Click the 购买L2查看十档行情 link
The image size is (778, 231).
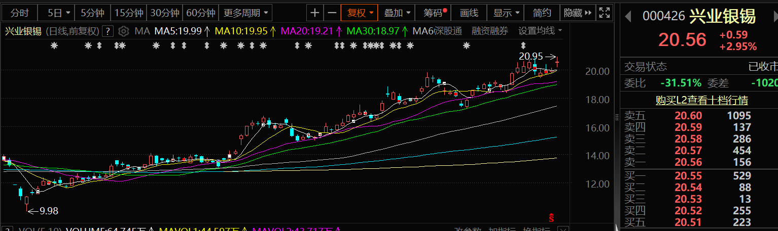(701, 101)
